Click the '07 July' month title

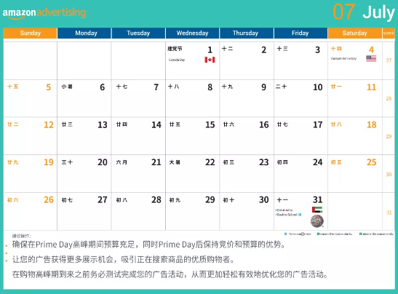pos(364,12)
